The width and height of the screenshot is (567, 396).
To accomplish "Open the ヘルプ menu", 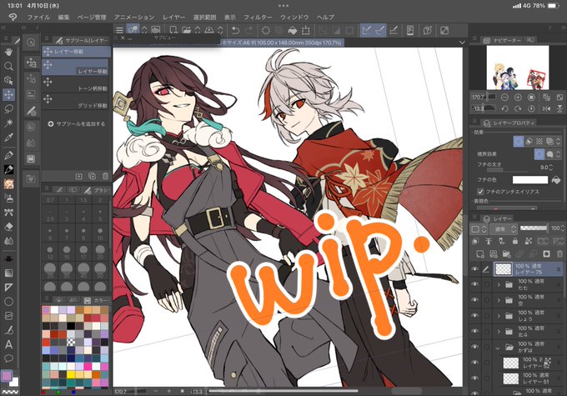I will (325, 17).
